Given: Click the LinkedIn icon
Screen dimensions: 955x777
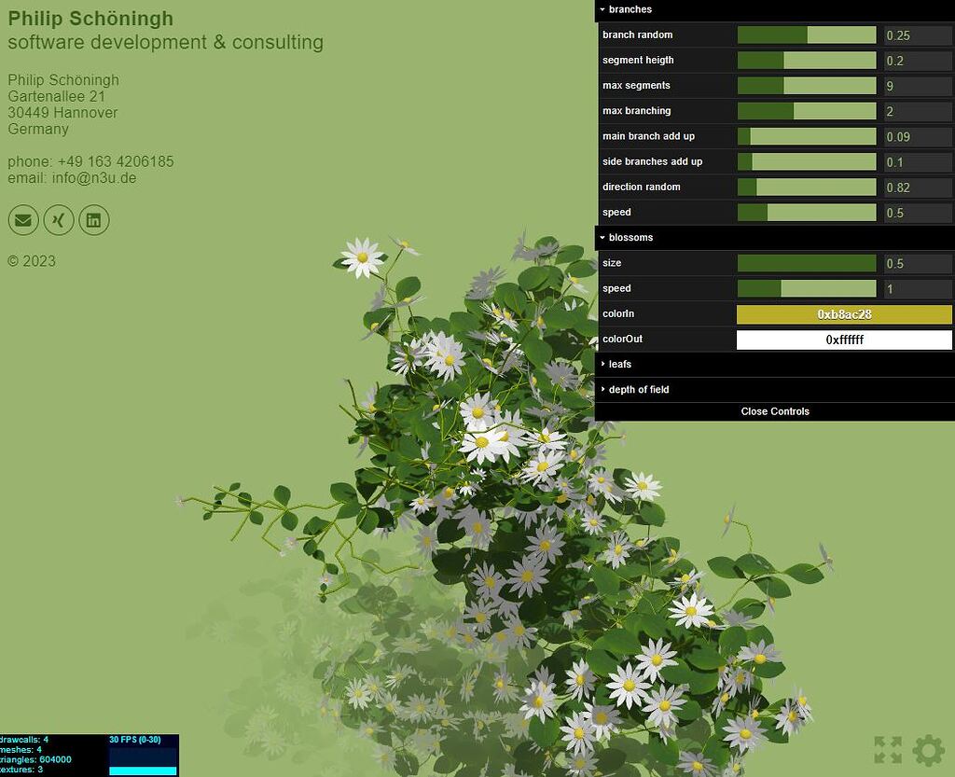Looking at the screenshot, I should pos(93,220).
